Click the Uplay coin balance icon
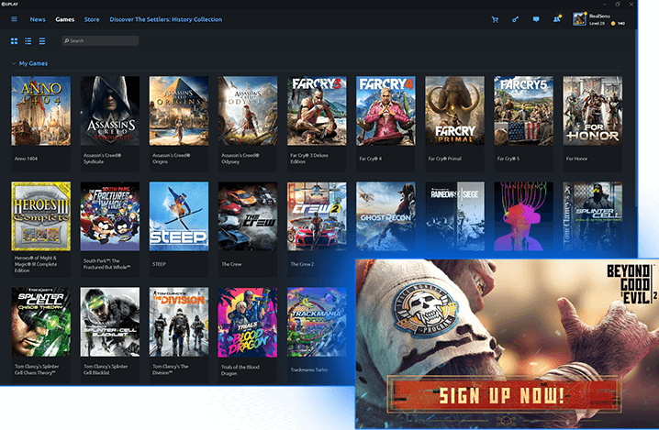This screenshot has width=659, height=430. coord(613,24)
